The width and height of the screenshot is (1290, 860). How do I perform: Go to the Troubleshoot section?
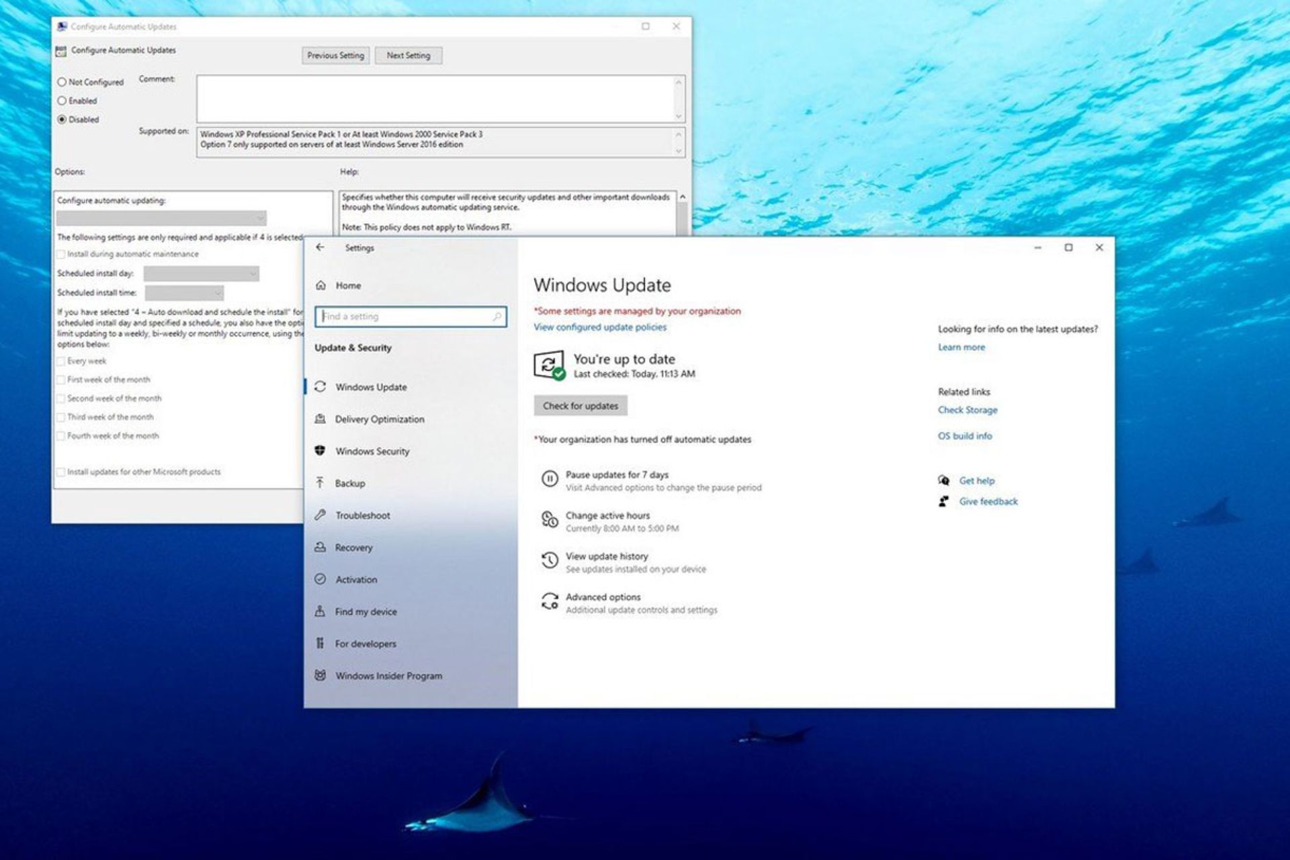point(363,515)
